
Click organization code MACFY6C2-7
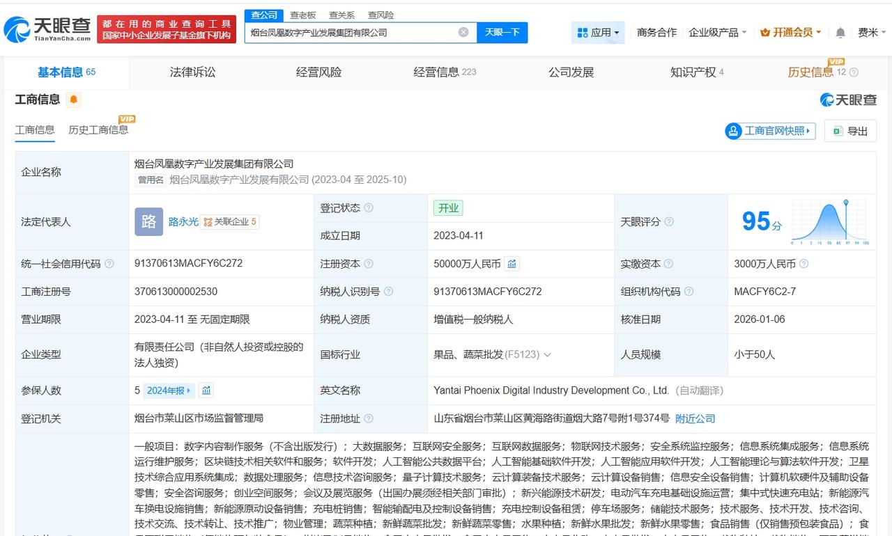click(x=764, y=292)
